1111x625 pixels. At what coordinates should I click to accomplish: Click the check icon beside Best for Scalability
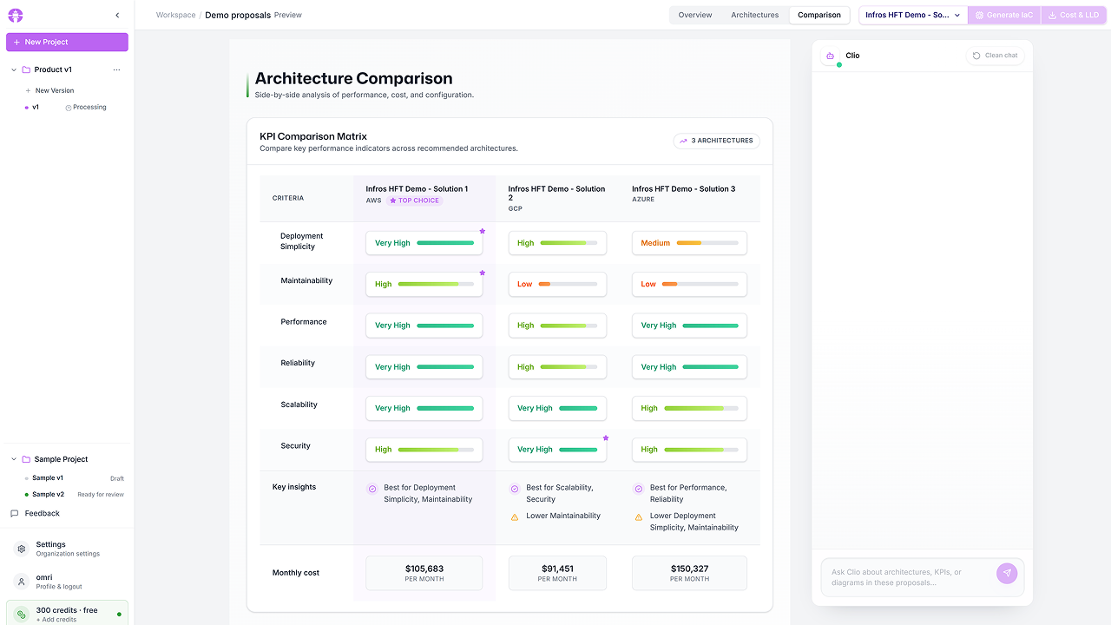coord(515,489)
